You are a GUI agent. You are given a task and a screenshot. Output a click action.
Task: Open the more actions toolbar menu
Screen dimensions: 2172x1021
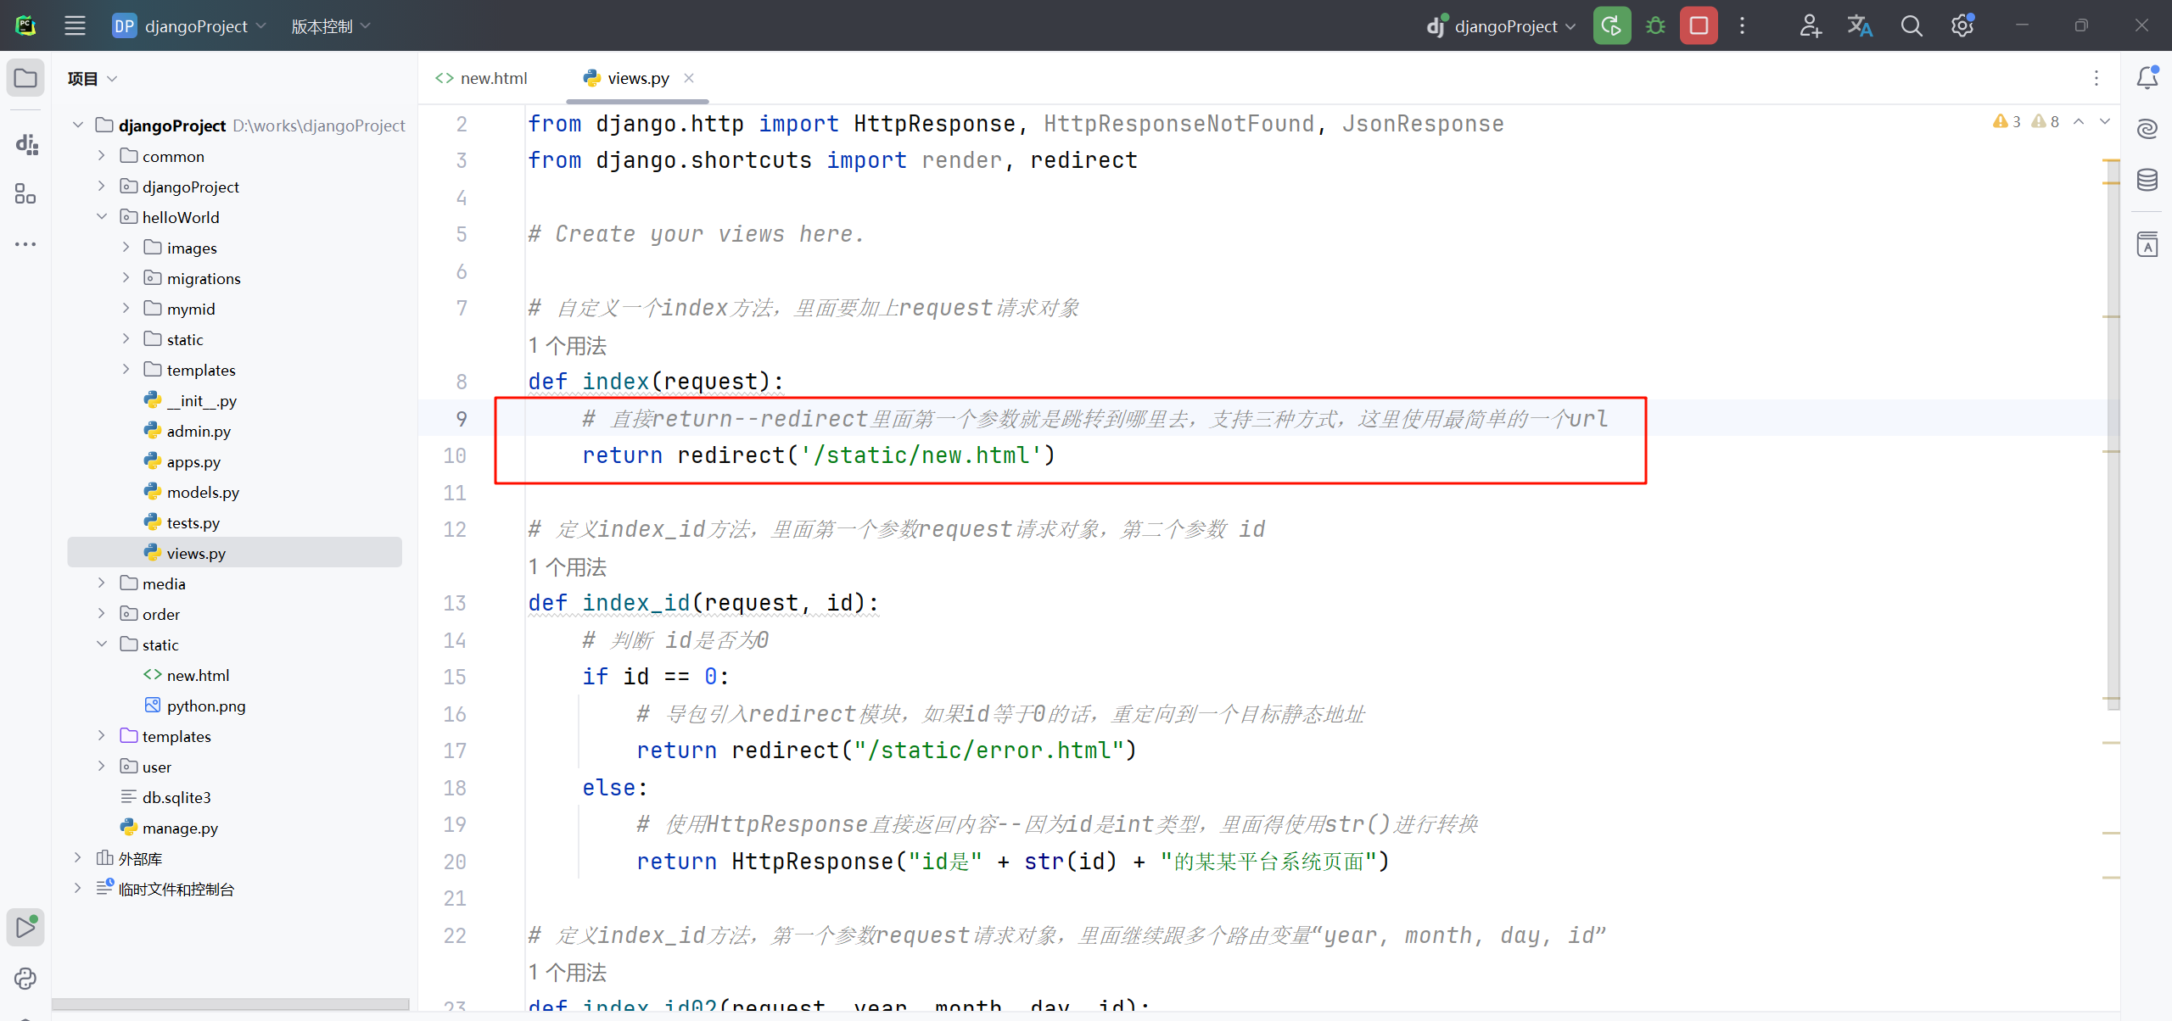tap(1742, 25)
